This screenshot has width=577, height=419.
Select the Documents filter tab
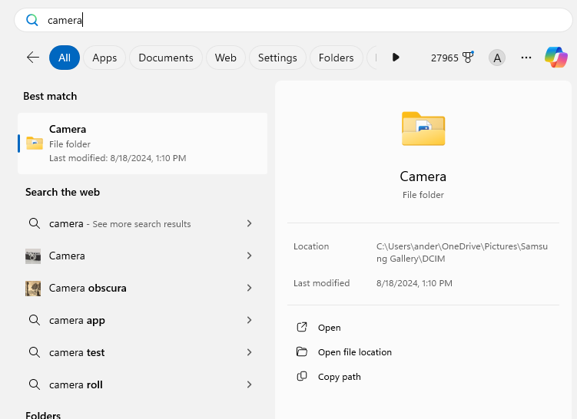tap(166, 58)
